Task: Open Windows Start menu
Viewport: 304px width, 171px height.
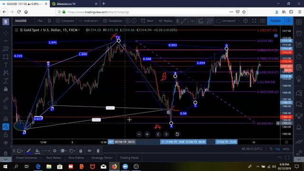Action: click(5, 167)
